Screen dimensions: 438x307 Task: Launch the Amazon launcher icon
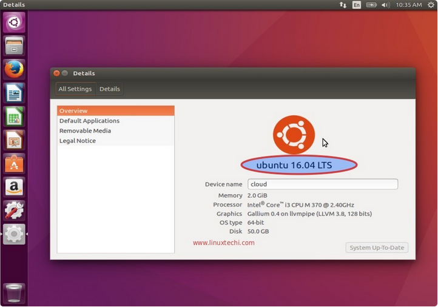[x=14, y=187]
